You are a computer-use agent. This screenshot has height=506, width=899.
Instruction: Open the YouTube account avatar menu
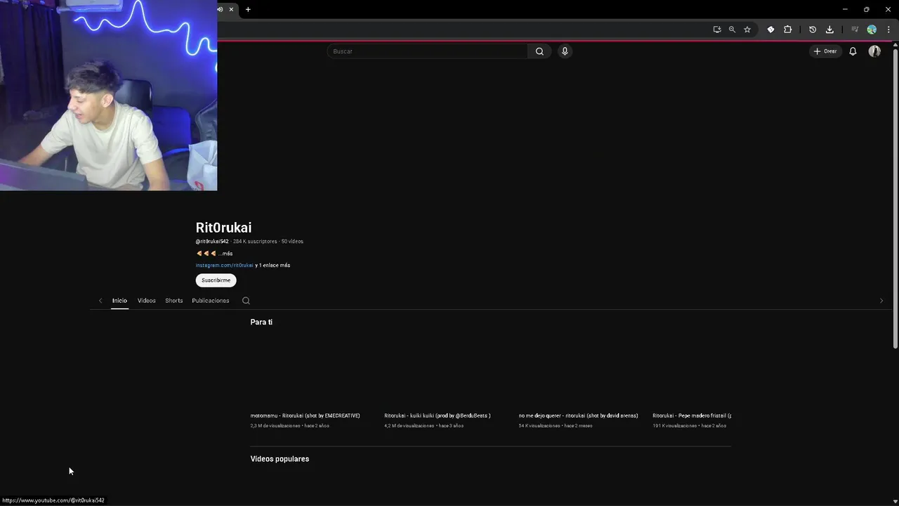874,51
